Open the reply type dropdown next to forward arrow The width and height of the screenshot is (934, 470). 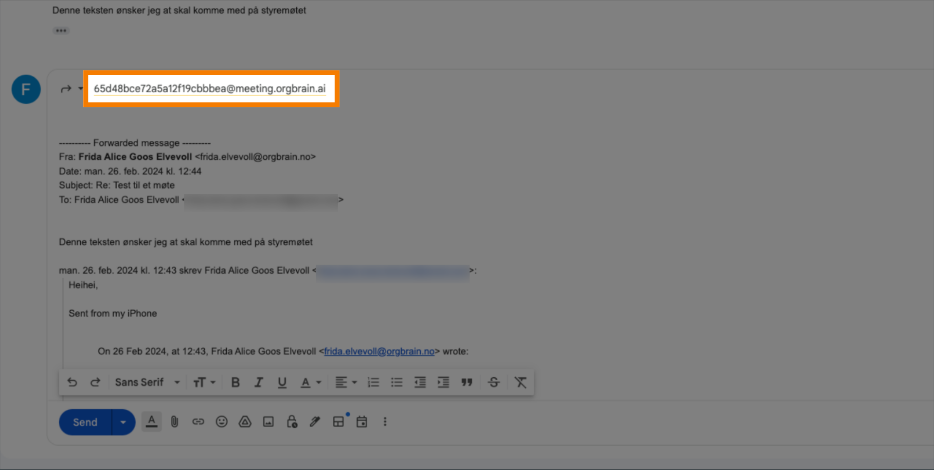point(81,88)
